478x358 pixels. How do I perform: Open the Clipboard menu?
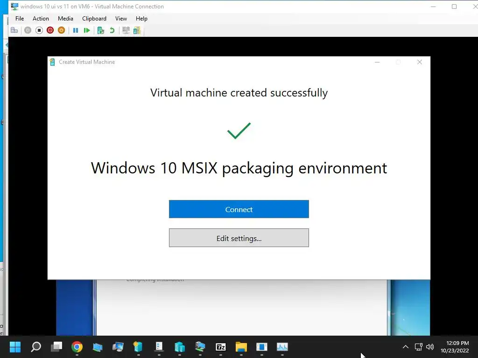94,19
